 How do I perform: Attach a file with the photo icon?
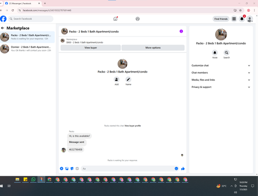(67, 169)
